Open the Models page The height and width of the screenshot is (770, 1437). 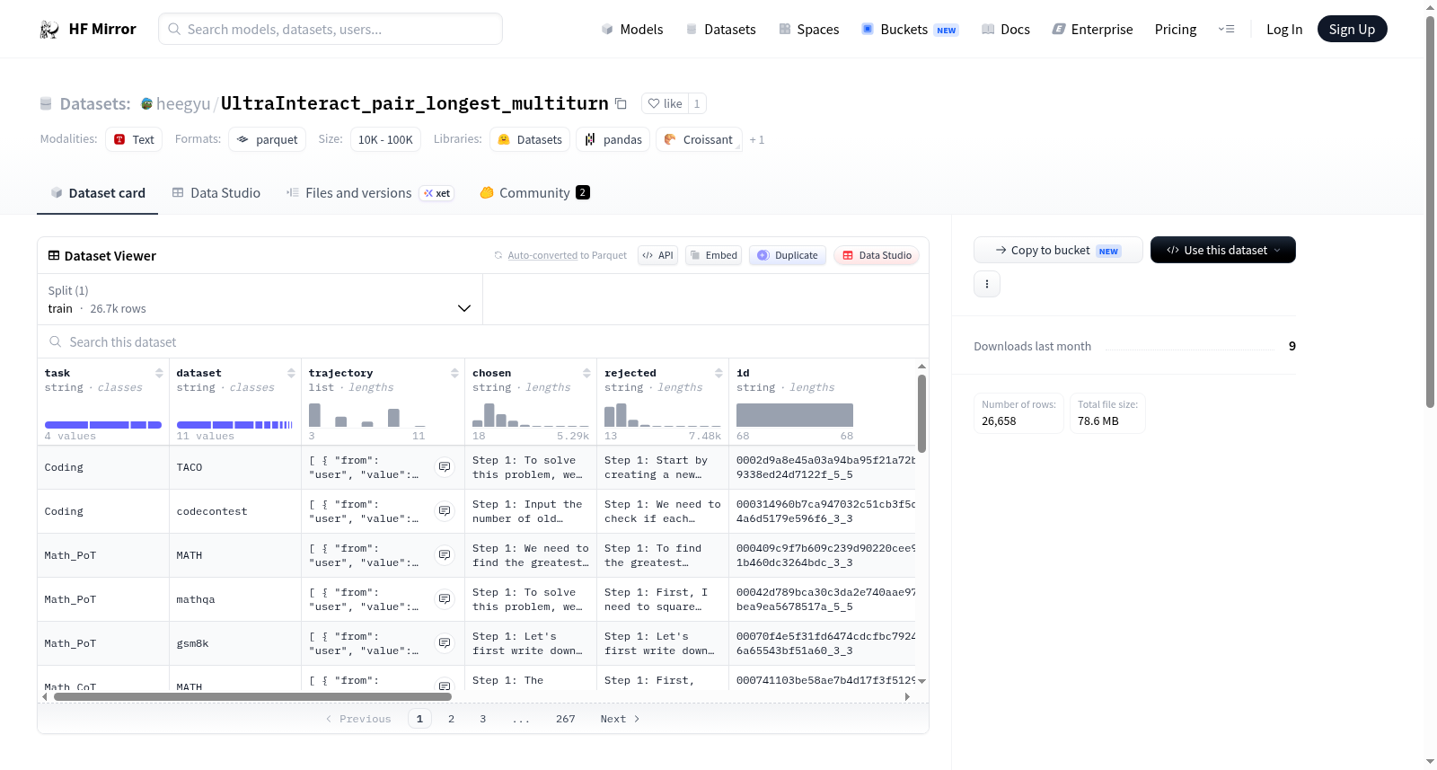[x=632, y=30]
